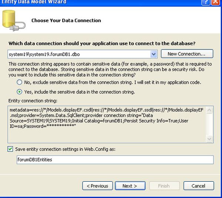Close the Entity Data Model Wizard window
This screenshot has height=198, width=222.
coord(216,2)
